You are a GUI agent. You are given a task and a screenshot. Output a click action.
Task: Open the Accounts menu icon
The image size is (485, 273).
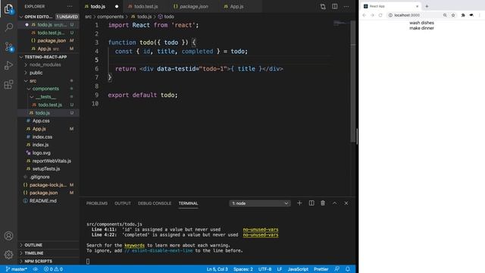point(8,236)
